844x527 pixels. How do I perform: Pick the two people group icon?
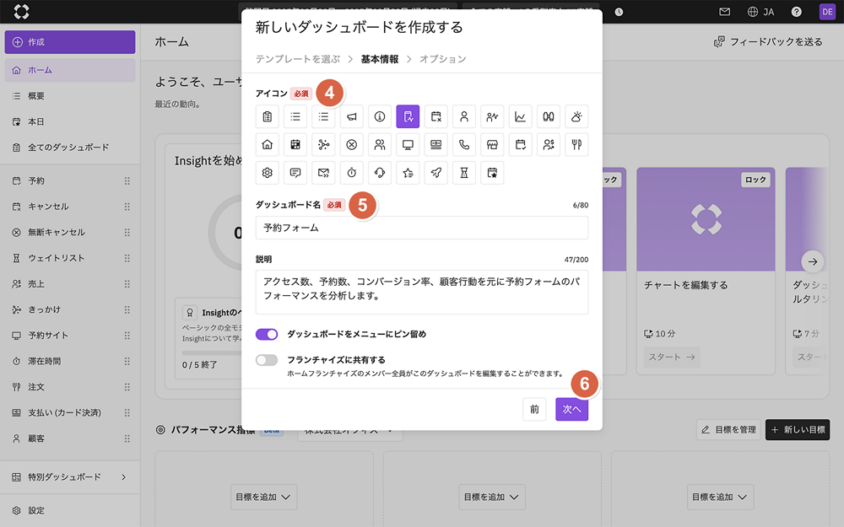(380, 145)
